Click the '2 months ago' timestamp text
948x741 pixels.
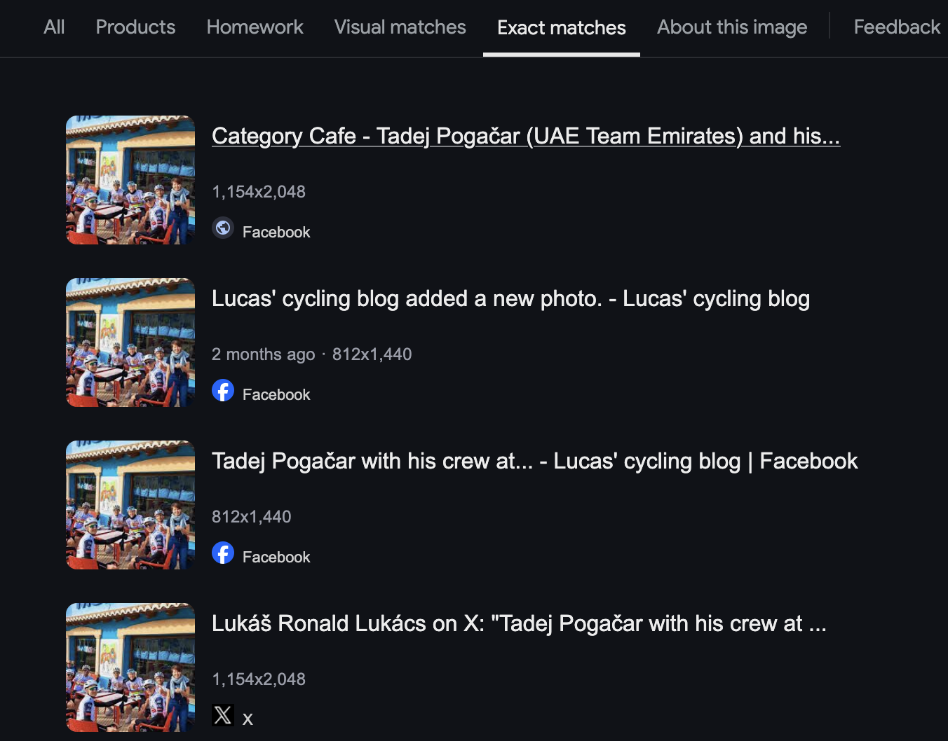[263, 354]
